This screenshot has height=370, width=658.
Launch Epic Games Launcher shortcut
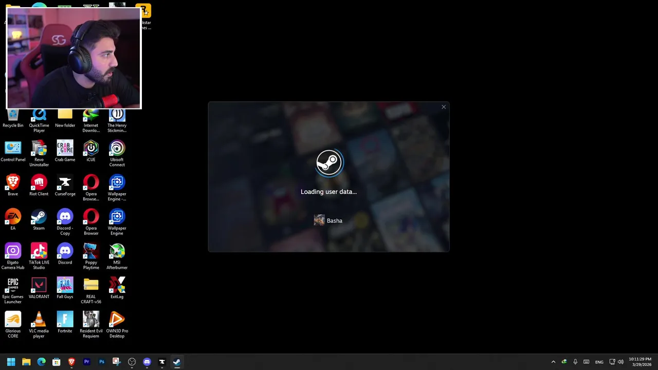click(x=13, y=291)
